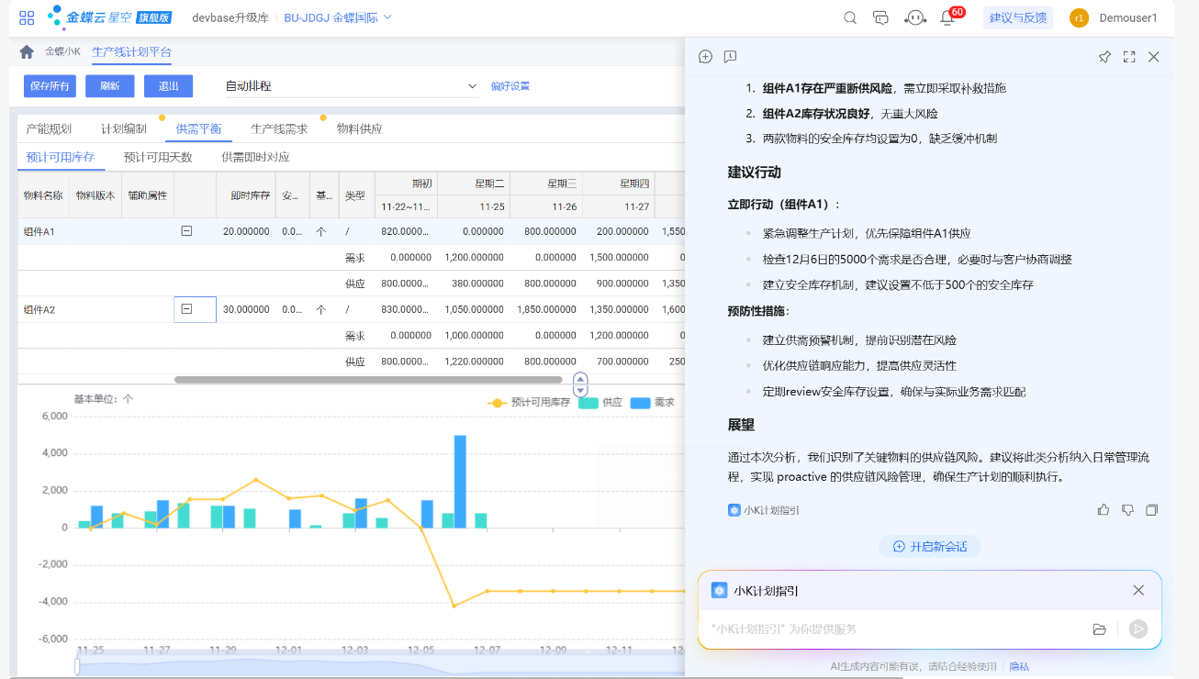This screenshot has height=679, width=1199.
Task: Select the 预计可用库存 sub-tab
Action: click(x=61, y=157)
